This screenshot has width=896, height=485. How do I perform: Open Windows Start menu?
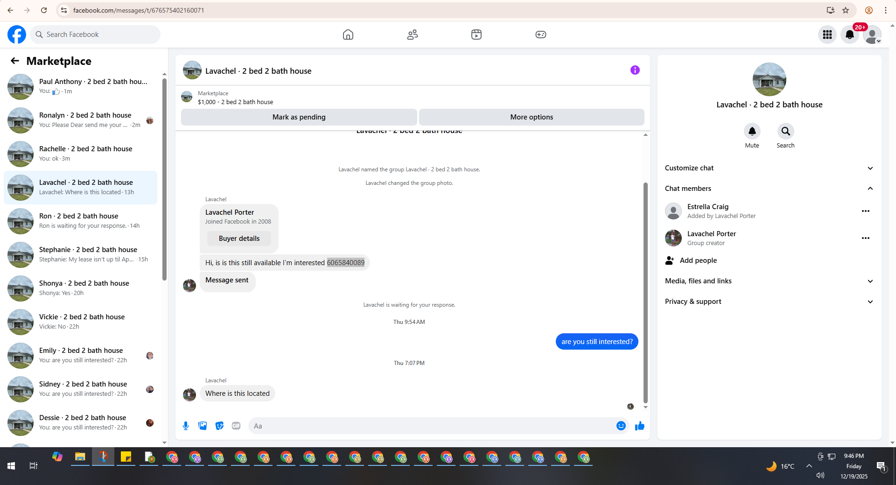point(11,466)
